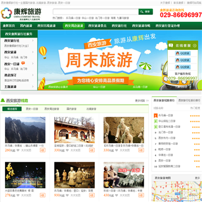Viewport: 202px width, 202px height.
Task: Open the cave dwelling building thumbnail
Action: [x=75, y=130]
